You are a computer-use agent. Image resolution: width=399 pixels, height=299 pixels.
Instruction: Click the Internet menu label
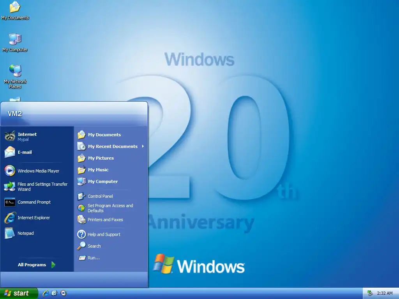(x=27, y=134)
